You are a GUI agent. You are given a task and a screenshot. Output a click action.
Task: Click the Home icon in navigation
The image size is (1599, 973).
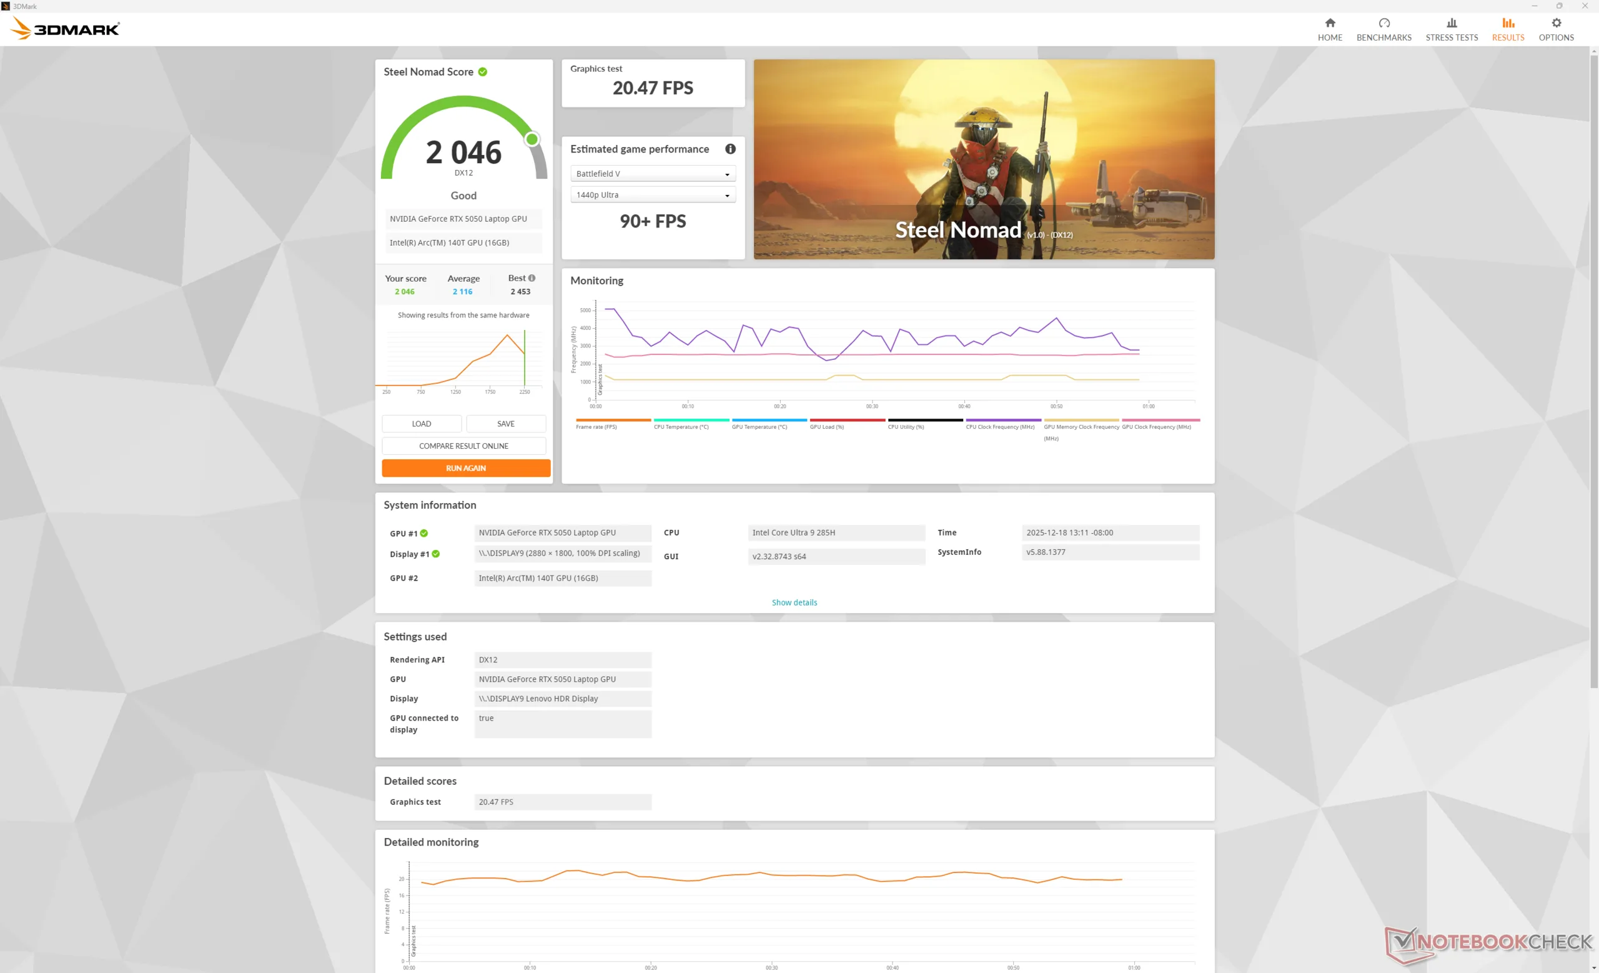pyautogui.click(x=1330, y=23)
